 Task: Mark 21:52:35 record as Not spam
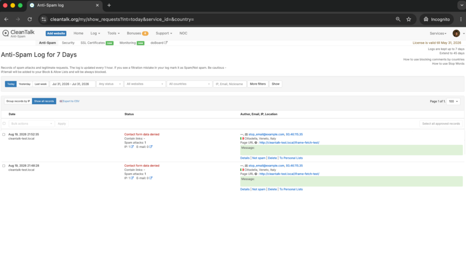pyautogui.click(x=259, y=158)
